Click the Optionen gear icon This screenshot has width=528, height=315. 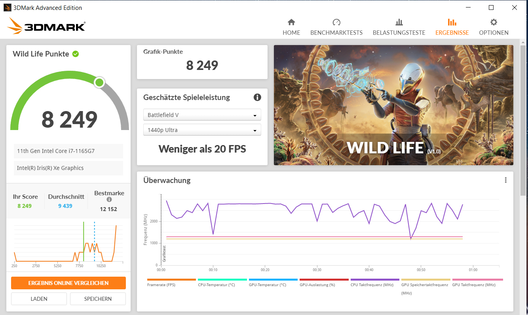click(494, 22)
